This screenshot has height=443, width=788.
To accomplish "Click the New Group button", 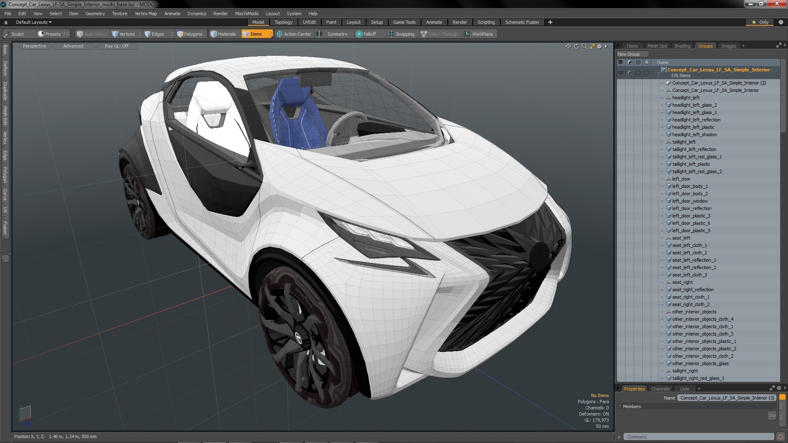I will [x=632, y=54].
